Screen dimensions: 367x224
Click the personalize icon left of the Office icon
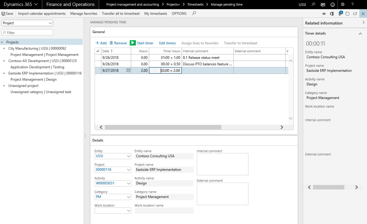click(324, 14)
